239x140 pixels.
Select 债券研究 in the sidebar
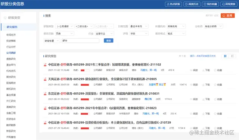(11, 59)
